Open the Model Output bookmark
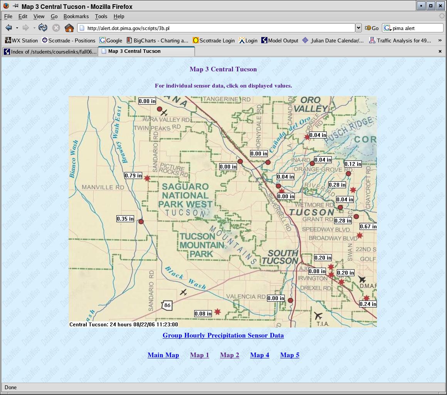This screenshot has height=395, width=447. (x=280, y=41)
